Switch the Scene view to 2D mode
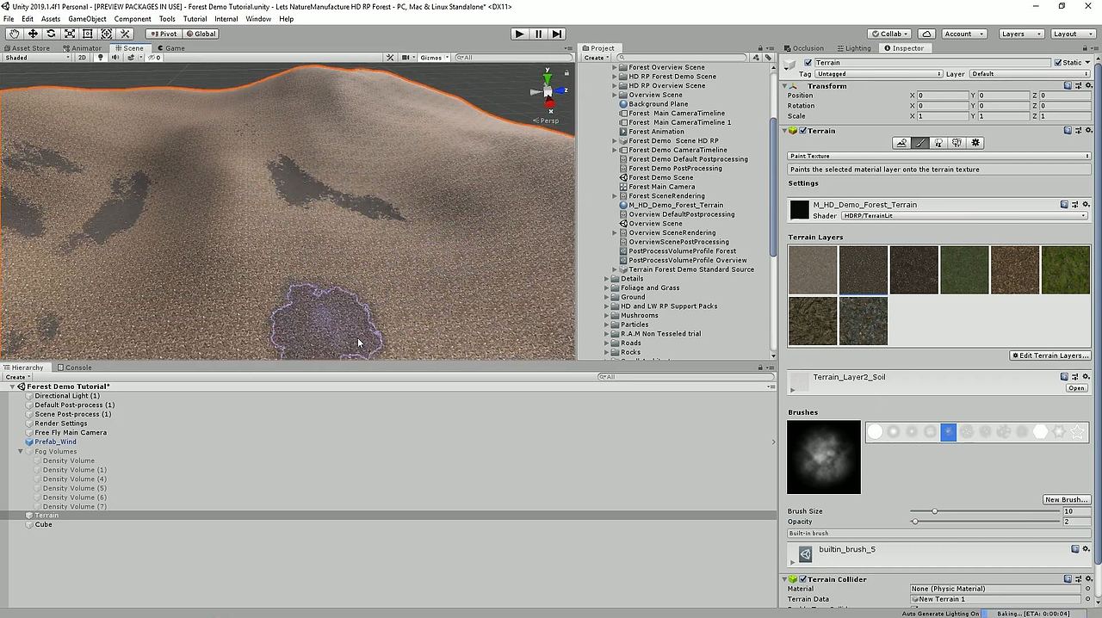The image size is (1102, 618). (x=82, y=57)
